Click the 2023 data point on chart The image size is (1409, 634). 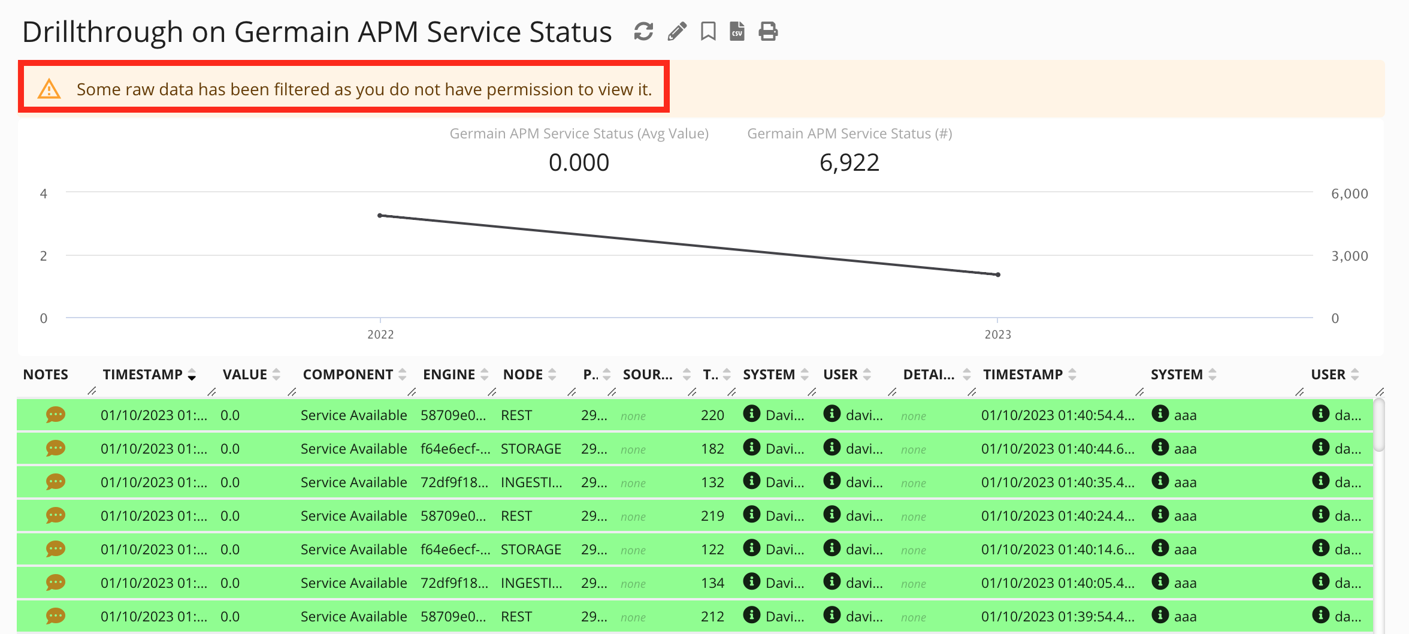point(997,274)
